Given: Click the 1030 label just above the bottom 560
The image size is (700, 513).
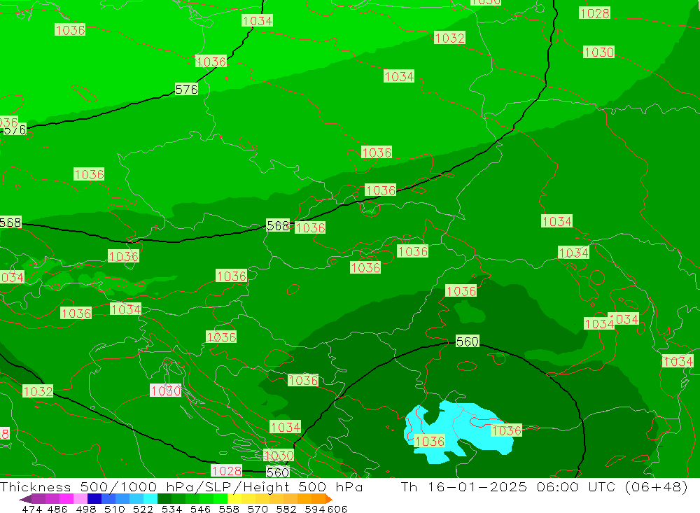Looking at the screenshot, I should (279, 456).
